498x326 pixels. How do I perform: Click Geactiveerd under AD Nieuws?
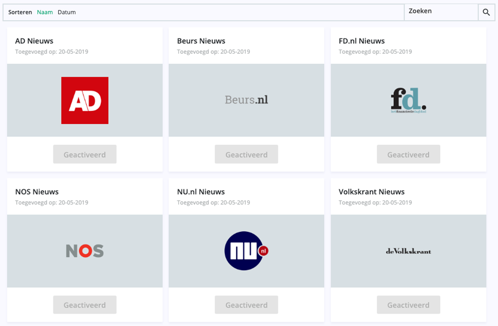85,154
